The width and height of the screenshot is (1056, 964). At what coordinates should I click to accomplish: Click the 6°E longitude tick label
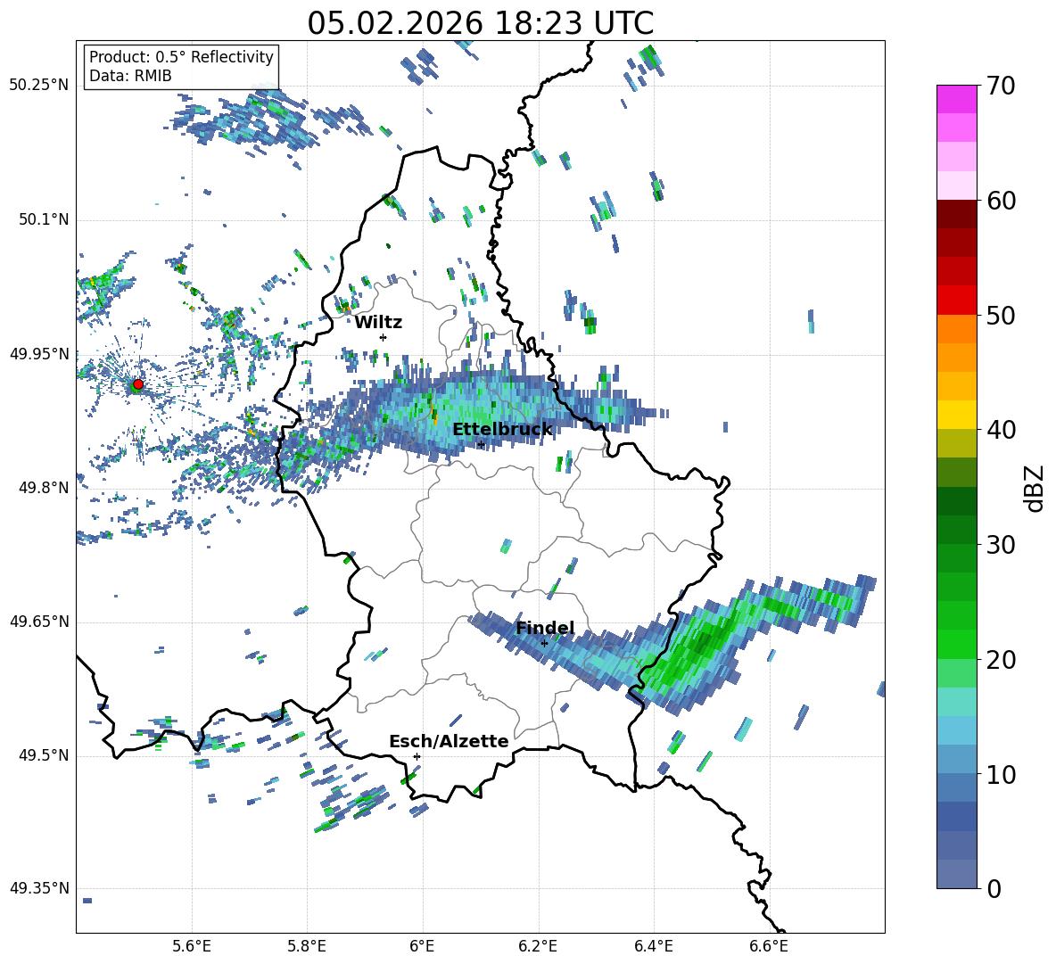[x=422, y=946]
